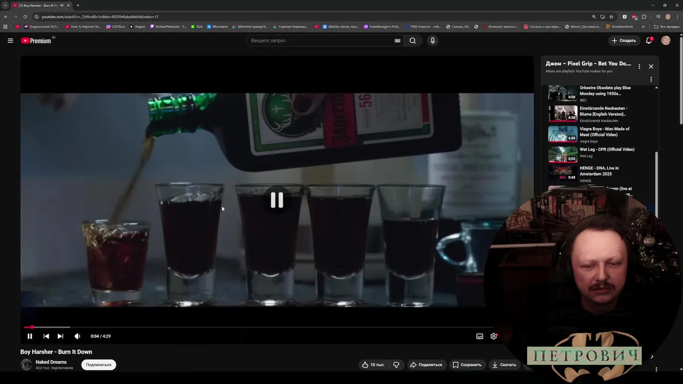Pause the video with the player pause button

pyautogui.click(x=30, y=336)
